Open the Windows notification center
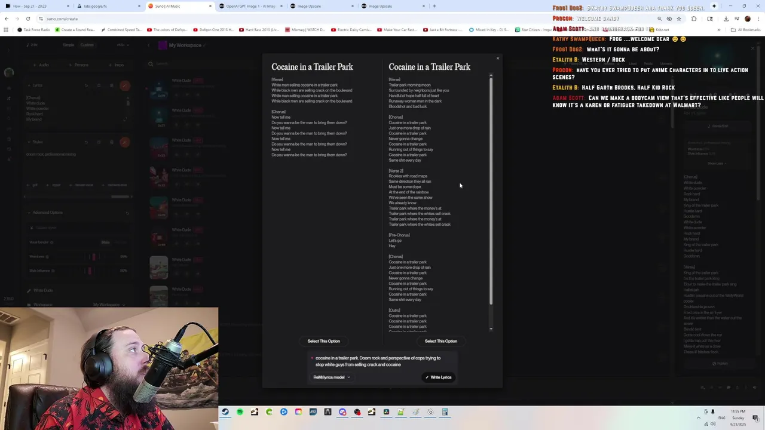The height and width of the screenshot is (430, 765). (757, 417)
